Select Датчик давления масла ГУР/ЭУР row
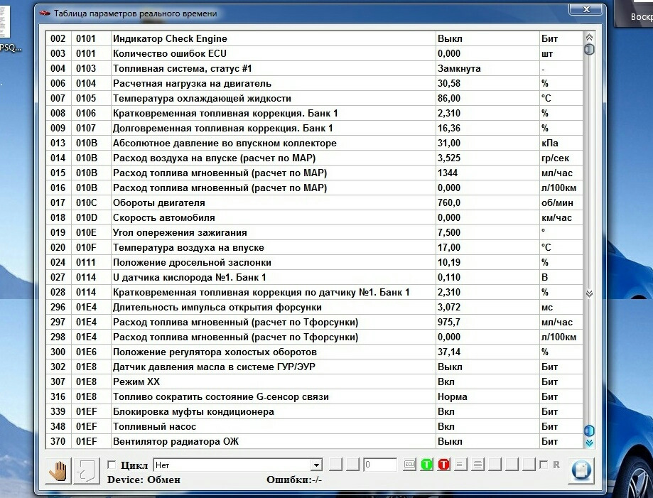The width and height of the screenshot is (653, 498). pyautogui.click(x=315, y=367)
